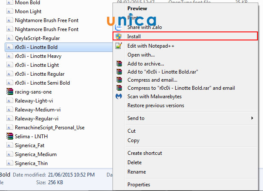
Task: Click font icon of Moon Bold
Action: 9,3
